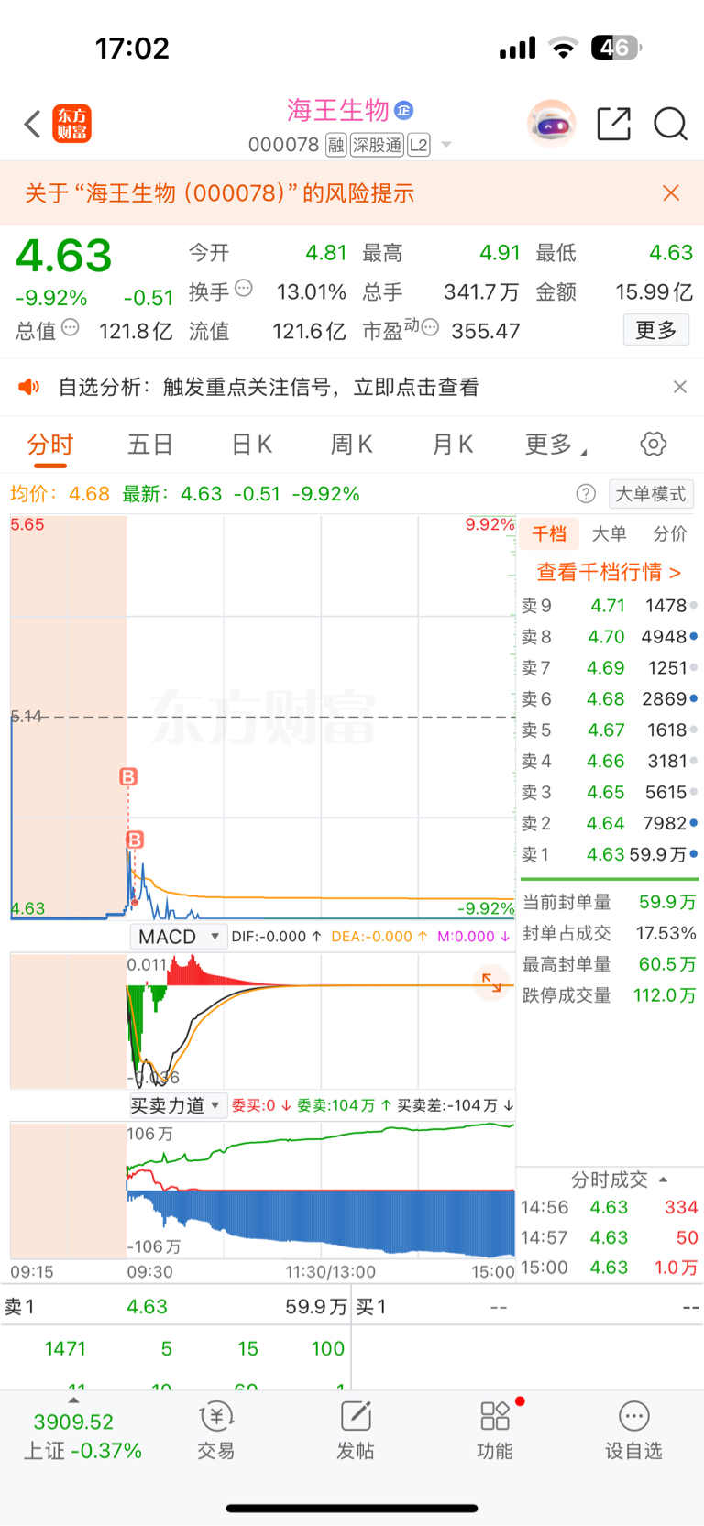704x1526 pixels.
Task: Open the robot assistant avatar
Action: pos(551,124)
